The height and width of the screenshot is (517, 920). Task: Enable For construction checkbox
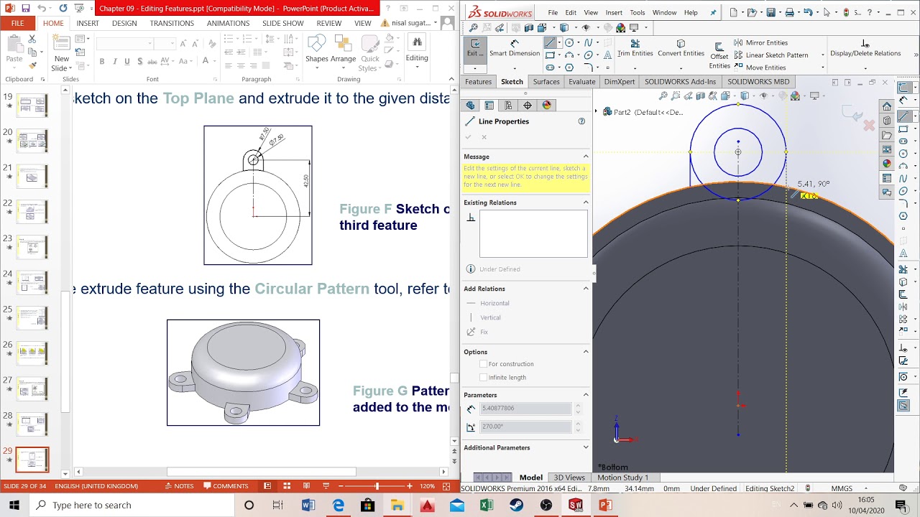coord(483,364)
